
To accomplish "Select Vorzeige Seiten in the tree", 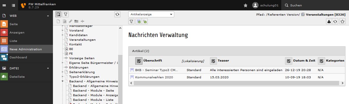I will coord(82,58).
